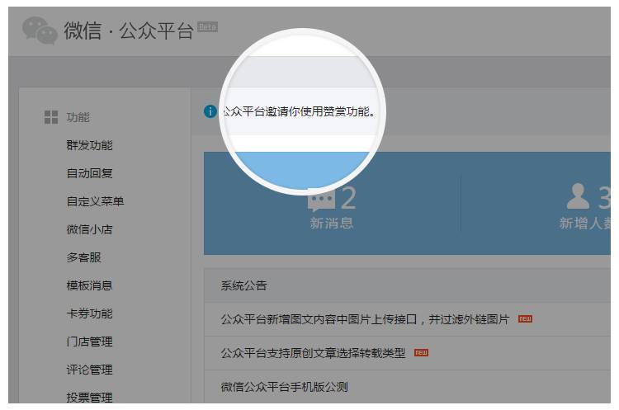619x410 pixels.
Task: Click the 公众平台邀请你使用赞赏功能 notice
Action: click(x=299, y=111)
